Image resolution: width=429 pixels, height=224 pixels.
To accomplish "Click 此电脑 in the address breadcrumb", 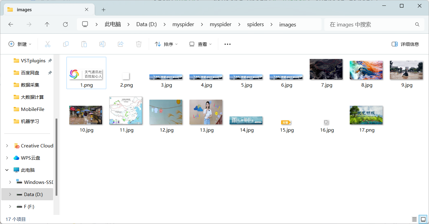I will [x=113, y=24].
